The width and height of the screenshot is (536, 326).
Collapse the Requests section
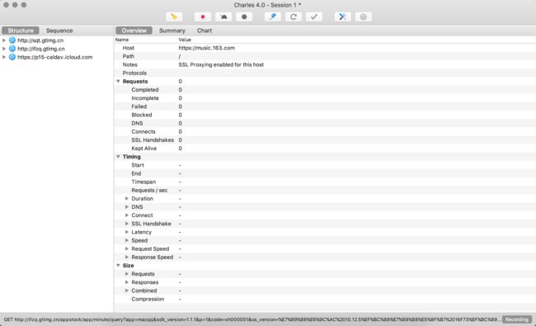click(118, 82)
